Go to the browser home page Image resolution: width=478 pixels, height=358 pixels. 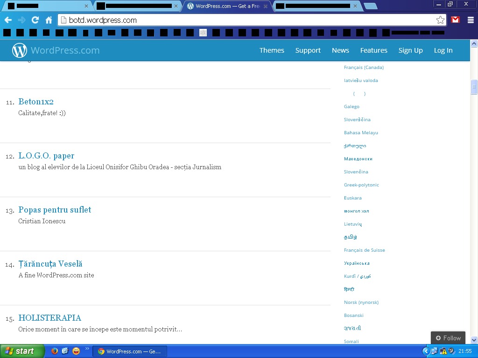tap(49, 20)
